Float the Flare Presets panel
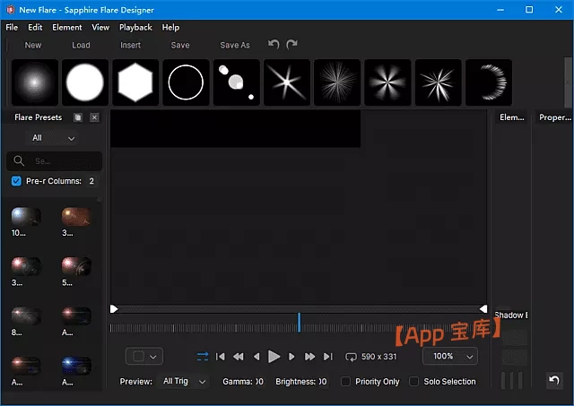 tap(78, 117)
